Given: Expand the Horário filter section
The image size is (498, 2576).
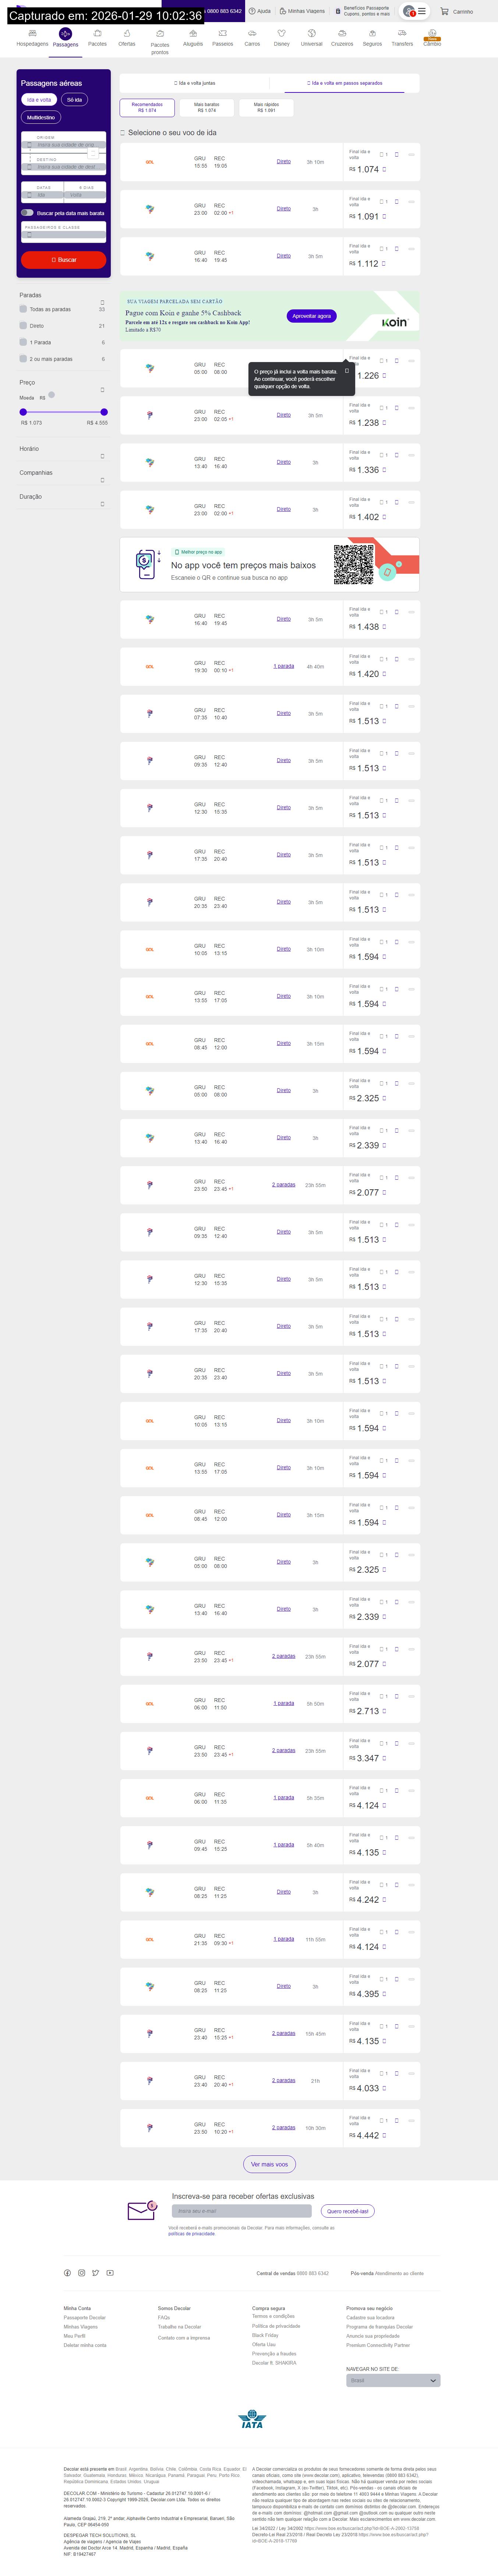Looking at the screenshot, I should [102, 456].
